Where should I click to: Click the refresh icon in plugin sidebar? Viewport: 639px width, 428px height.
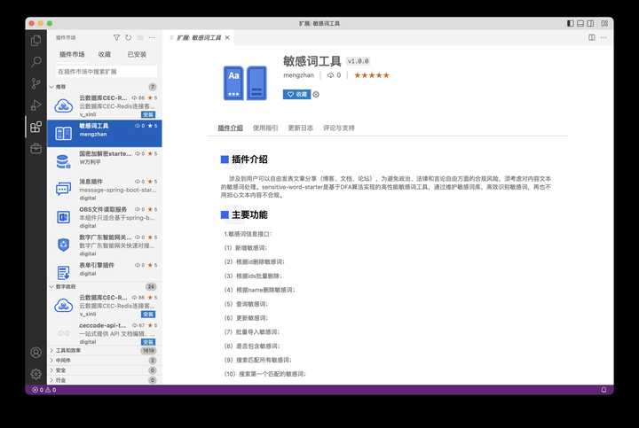pyautogui.click(x=129, y=37)
